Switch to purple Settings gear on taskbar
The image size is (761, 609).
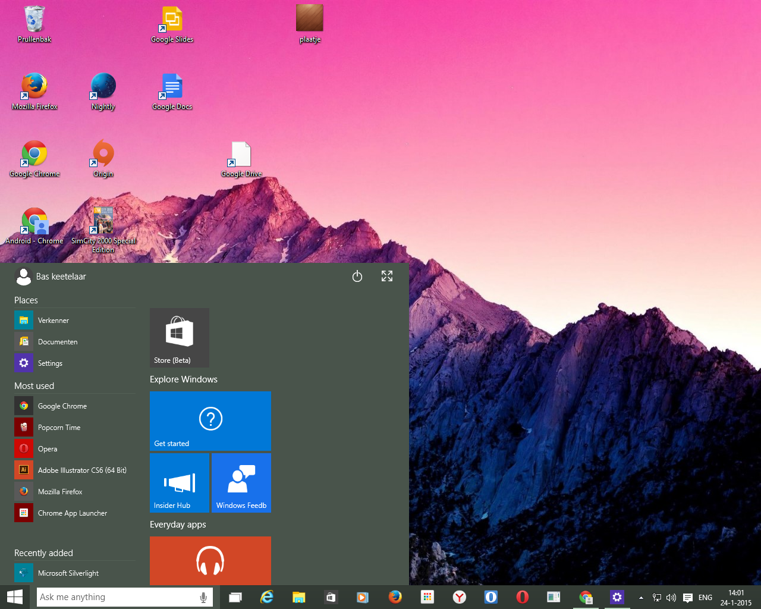pos(617,597)
